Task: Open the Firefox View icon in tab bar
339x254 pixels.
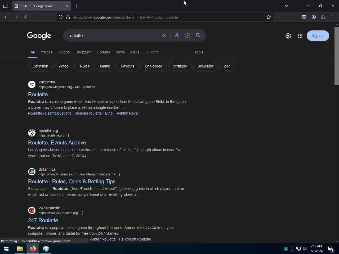Action: [5, 6]
